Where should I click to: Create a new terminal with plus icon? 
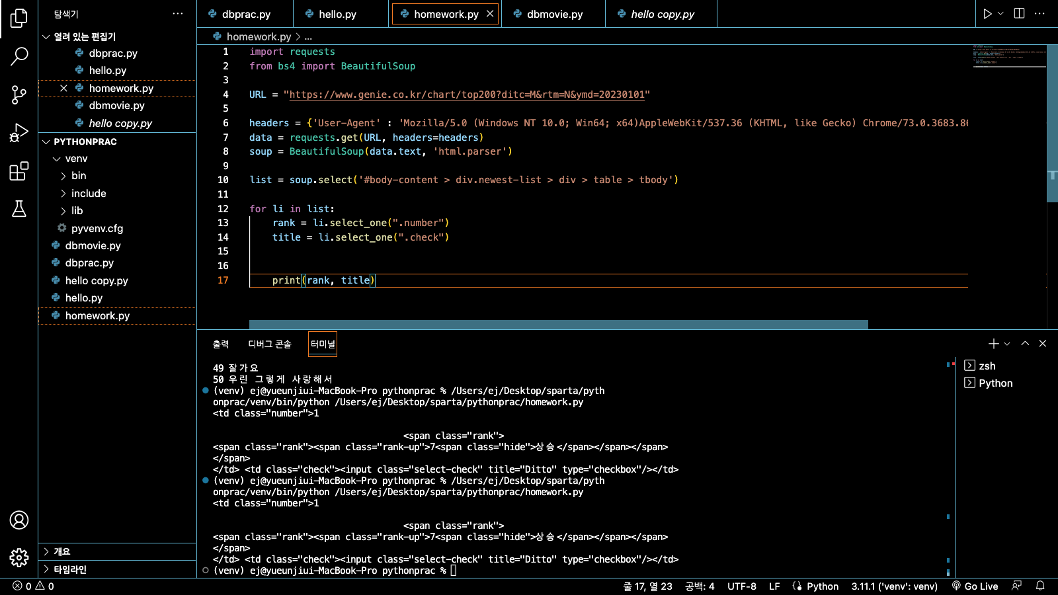click(x=994, y=344)
